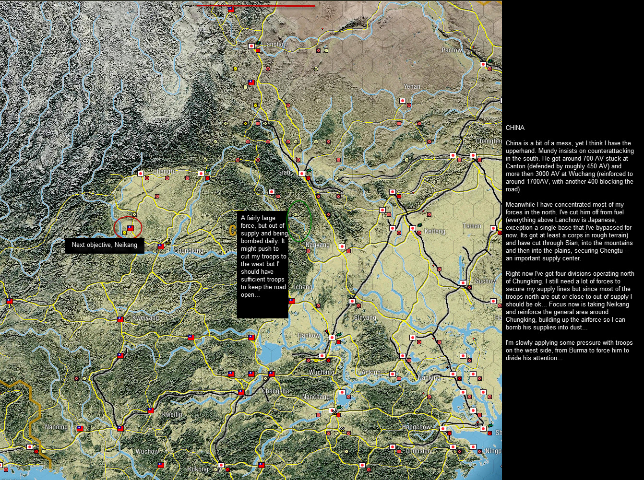Click the Hangchow city name
Image resolution: width=644 pixels, height=480 pixels.
[x=417, y=427]
